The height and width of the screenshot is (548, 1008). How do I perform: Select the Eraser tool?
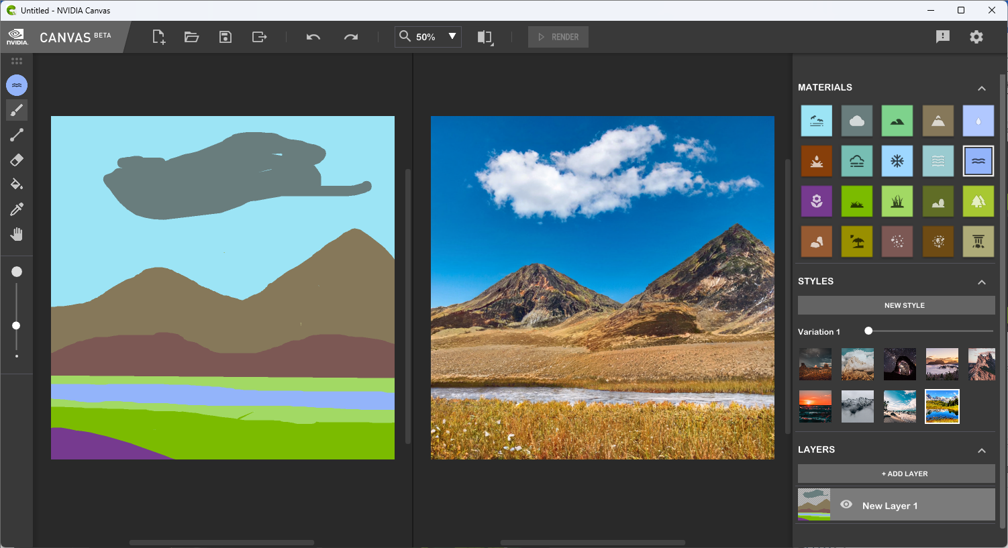point(17,160)
